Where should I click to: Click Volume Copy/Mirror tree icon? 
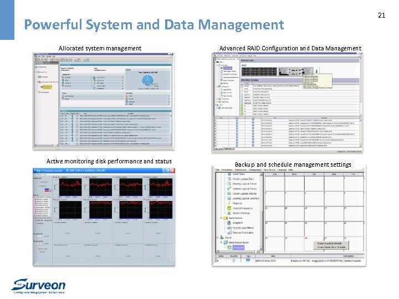pos(229,228)
